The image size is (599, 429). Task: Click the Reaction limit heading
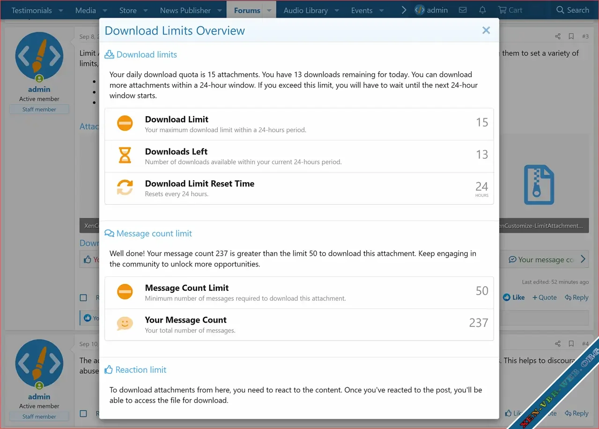(x=141, y=370)
